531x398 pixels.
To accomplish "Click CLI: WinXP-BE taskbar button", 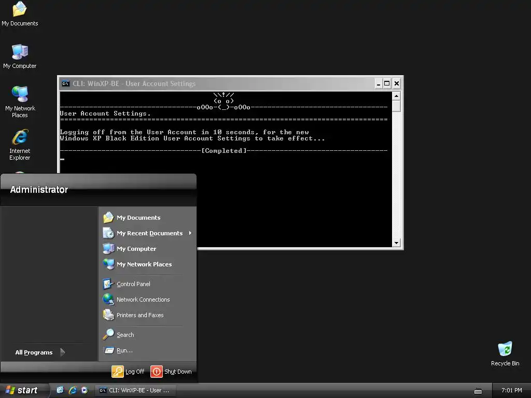I will tap(135, 390).
